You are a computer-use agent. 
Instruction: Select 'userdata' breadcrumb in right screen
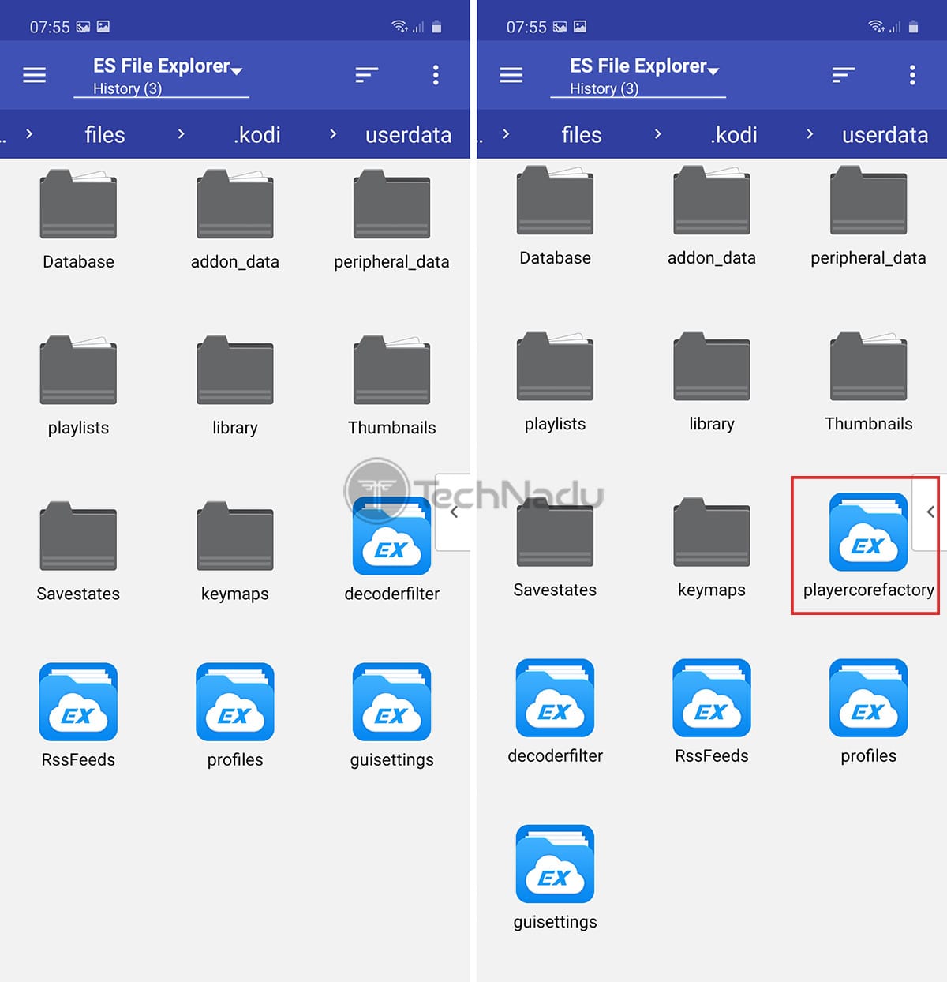(x=885, y=135)
